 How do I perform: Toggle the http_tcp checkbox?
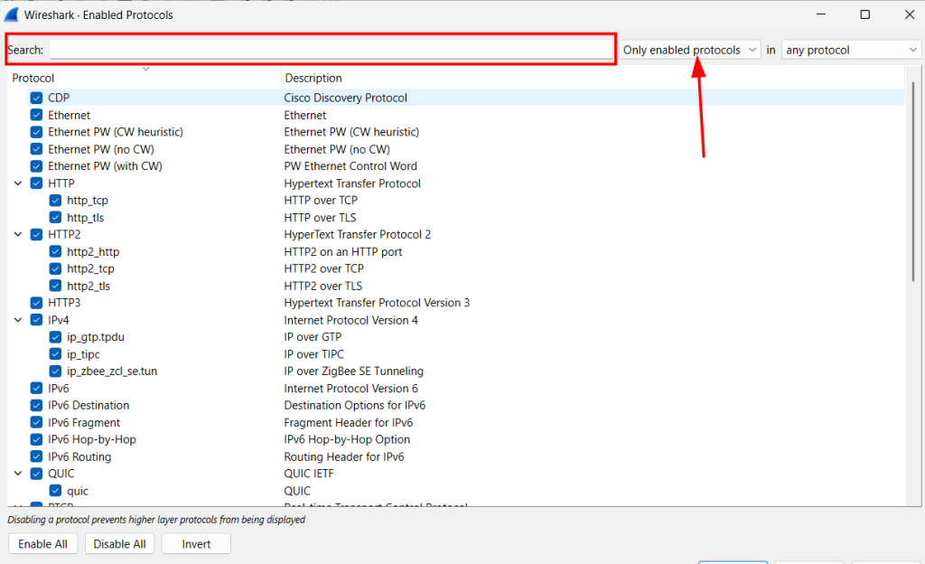(x=55, y=200)
